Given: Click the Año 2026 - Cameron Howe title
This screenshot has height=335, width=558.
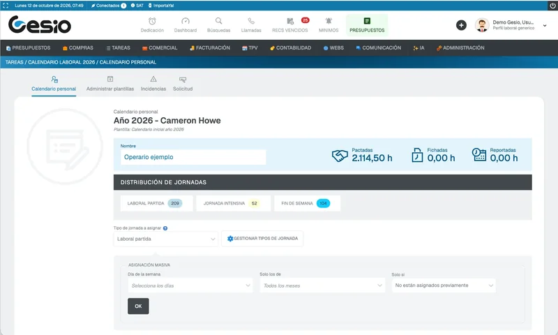Looking at the screenshot, I should (167, 121).
